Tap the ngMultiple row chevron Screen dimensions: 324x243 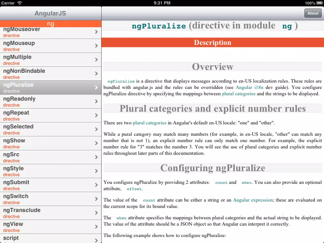[96, 60]
